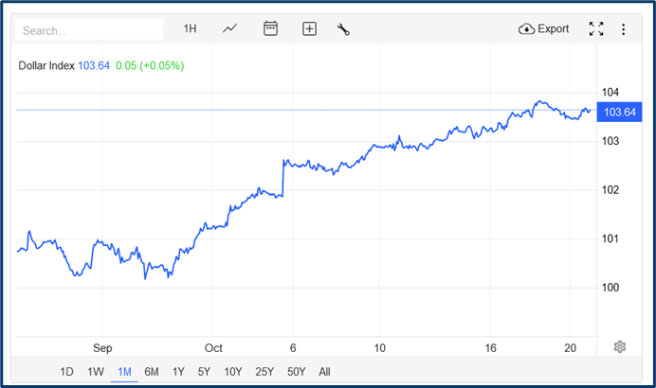Select the 1Y time range
Screen dimensions: 656x388
(x=178, y=372)
